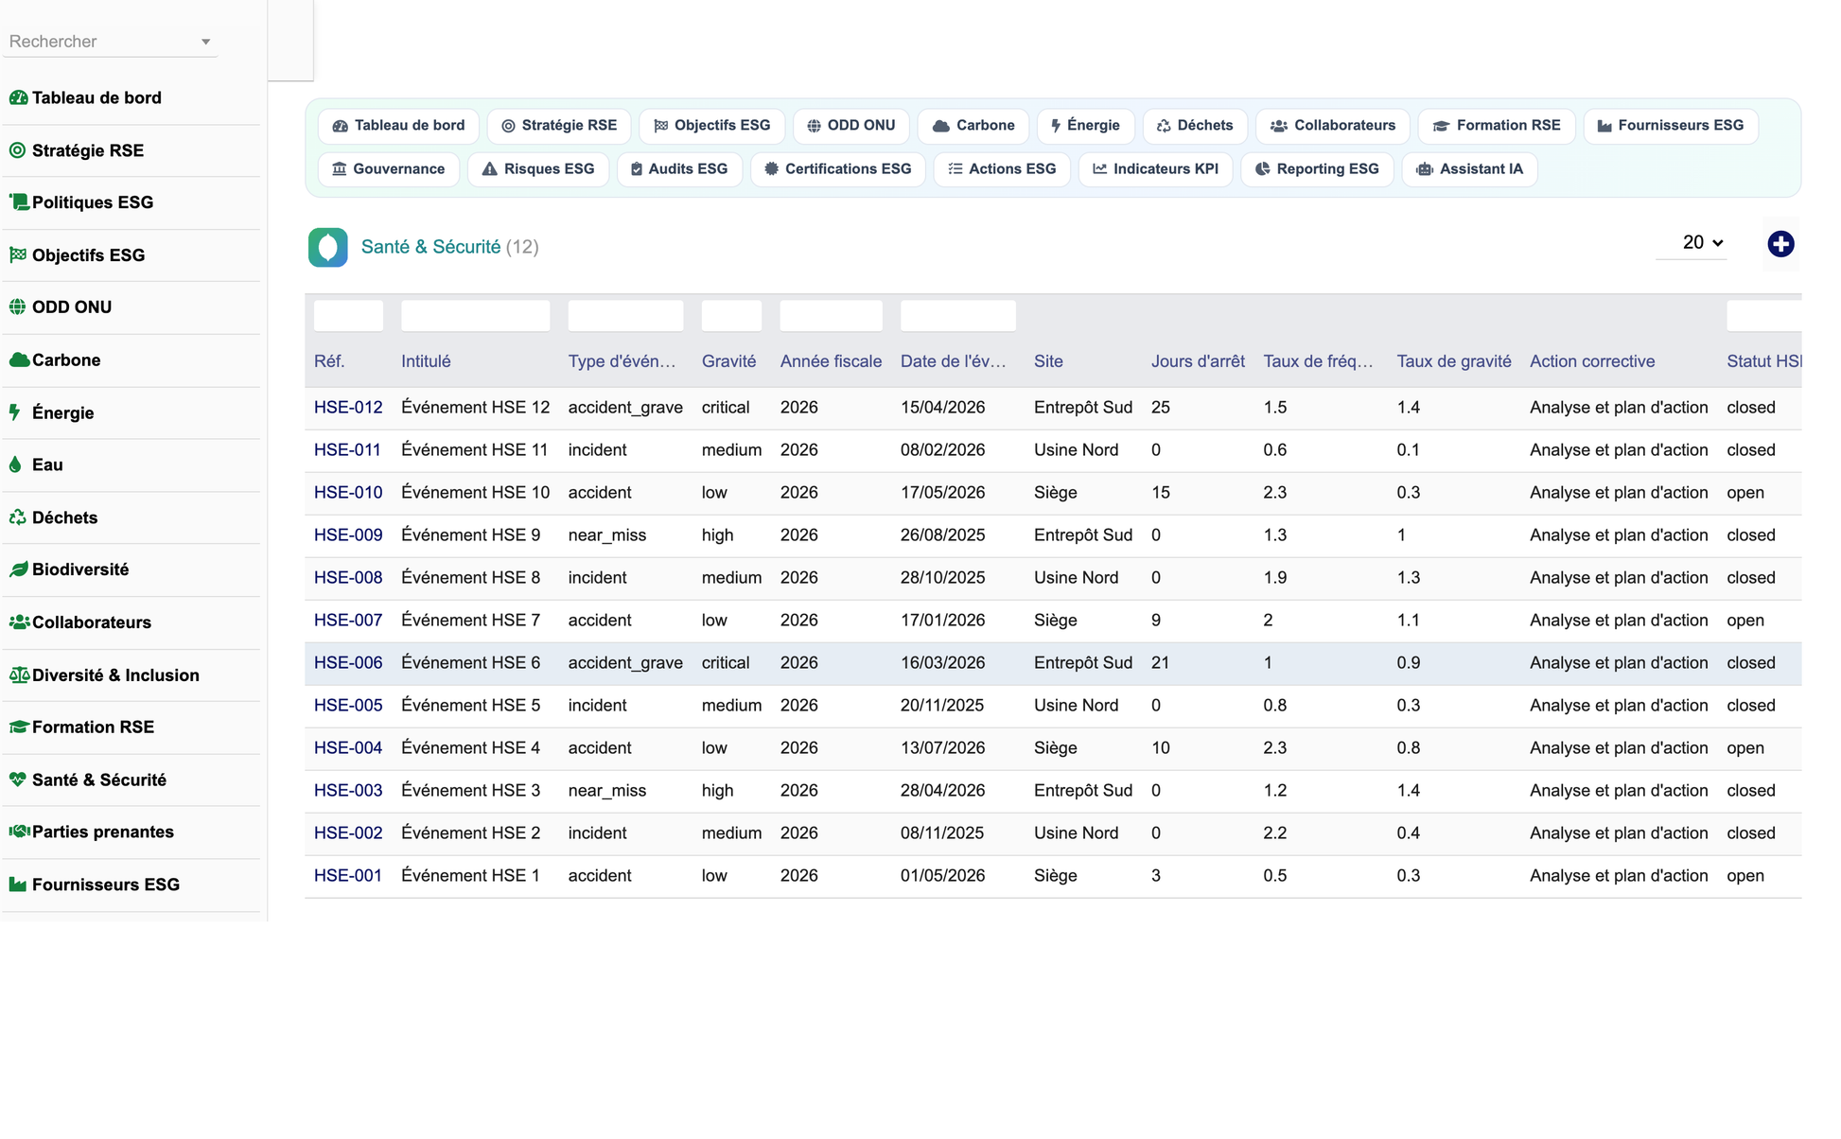Open the Énergie top tab
1841x1139 pixels.
tap(1085, 126)
